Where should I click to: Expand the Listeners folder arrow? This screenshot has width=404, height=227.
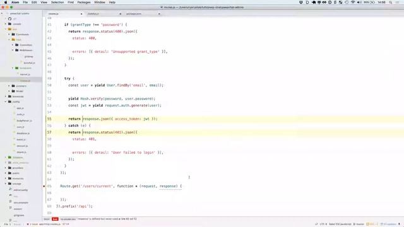tap(9, 86)
